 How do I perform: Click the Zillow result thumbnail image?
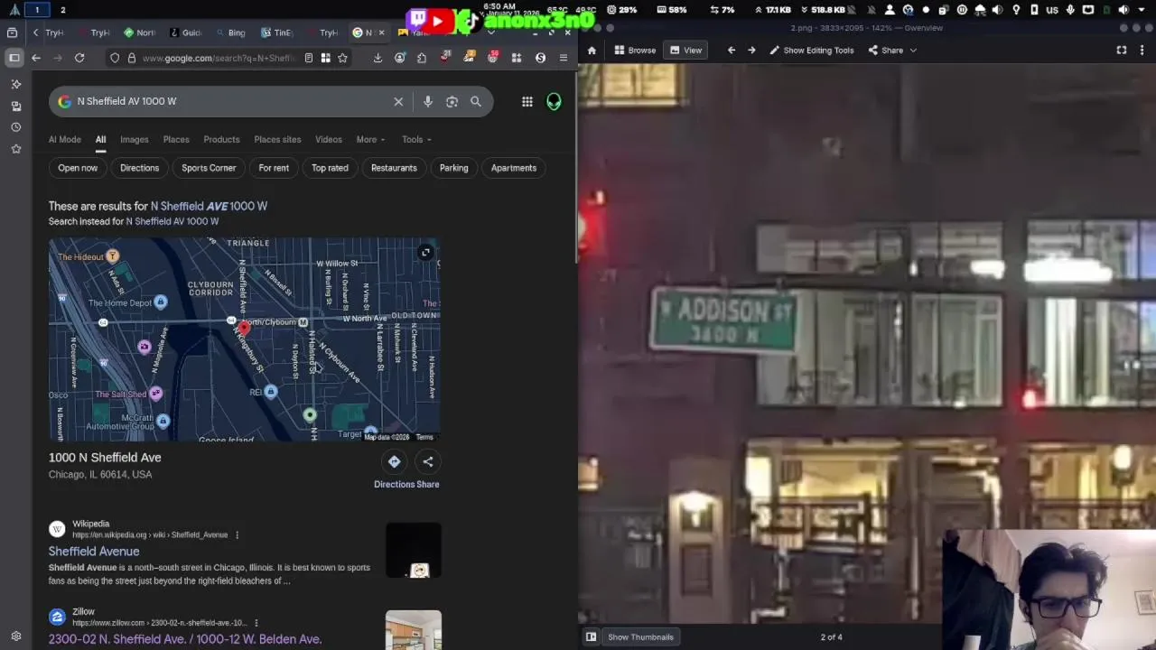(x=414, y=630)
